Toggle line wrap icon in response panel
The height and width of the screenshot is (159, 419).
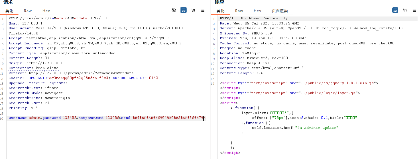[395, 10]
